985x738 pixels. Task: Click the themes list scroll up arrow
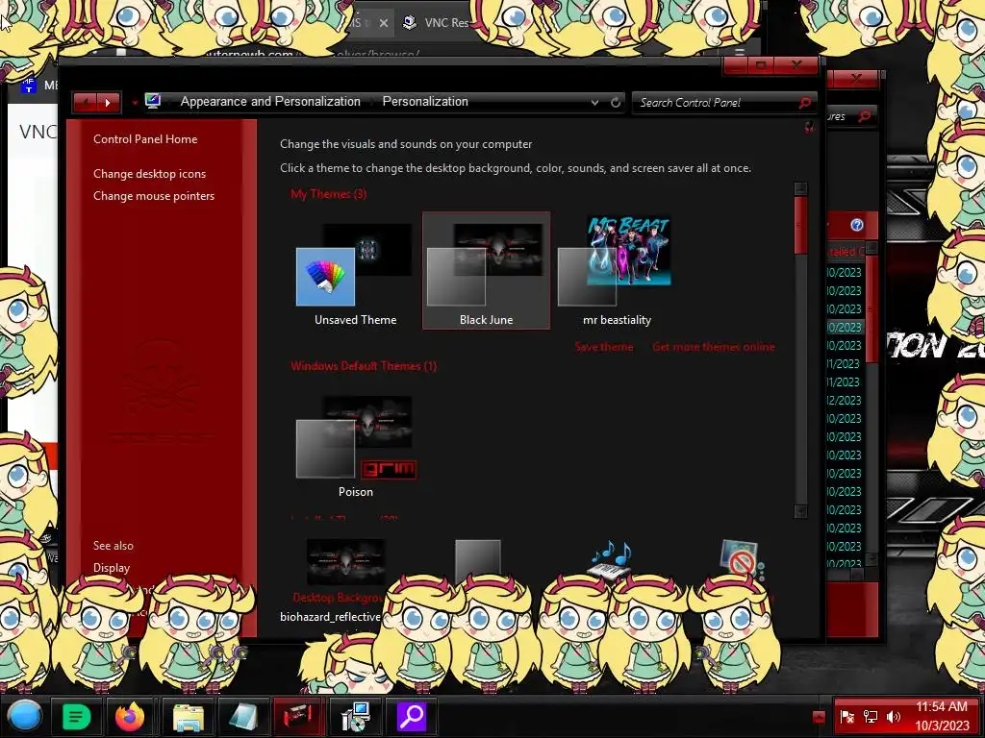click(800, 189)
